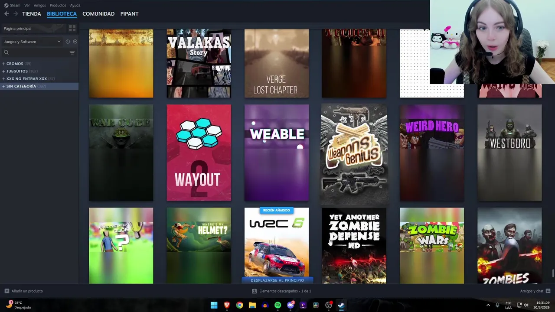Open the PIPANT profile tab
Viewport: 555px width, 312px height.
[129, 14]
